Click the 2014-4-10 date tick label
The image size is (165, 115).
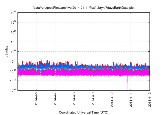[112, 100]
